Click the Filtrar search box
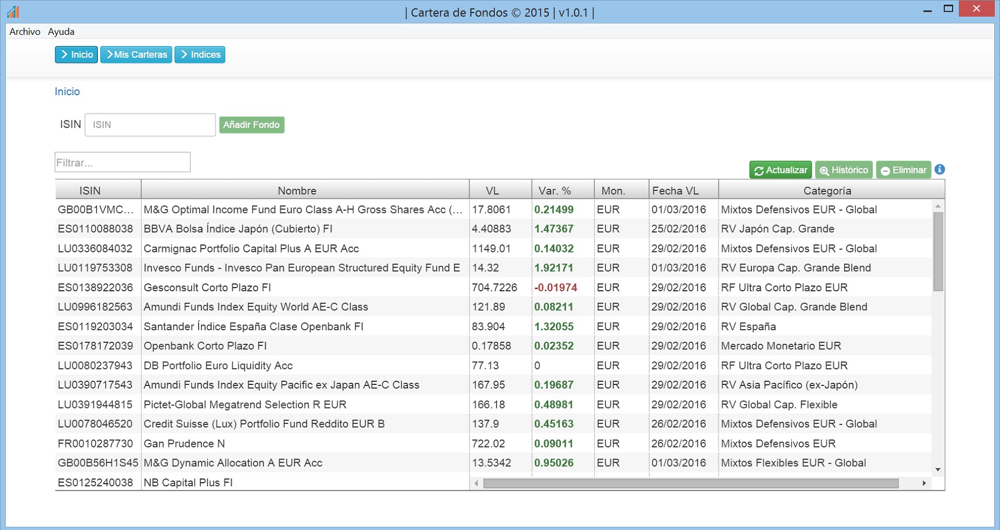Image resolution: width=1000 pixels, height=530 pixels. (x=123, y=162)
